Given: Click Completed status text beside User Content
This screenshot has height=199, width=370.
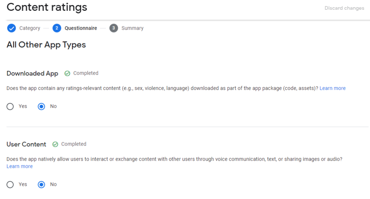Looking at the screenshot, I should tap(74, 144).
